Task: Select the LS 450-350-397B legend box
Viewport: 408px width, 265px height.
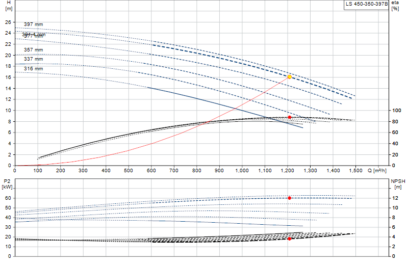Action: pyautogui.click(x=366, y=5)
